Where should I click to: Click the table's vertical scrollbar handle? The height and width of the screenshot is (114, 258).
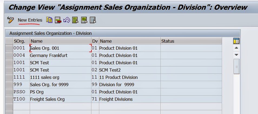(x=236, y=67)
